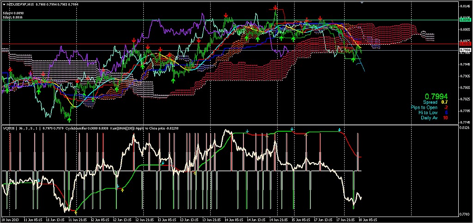The height and width of the screenshot is (223, 473).
Task: Click the red 10 daily average value
Action: [445, 117]
